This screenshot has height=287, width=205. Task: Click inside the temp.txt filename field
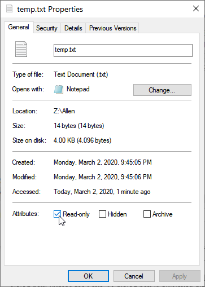coord(123,50)
